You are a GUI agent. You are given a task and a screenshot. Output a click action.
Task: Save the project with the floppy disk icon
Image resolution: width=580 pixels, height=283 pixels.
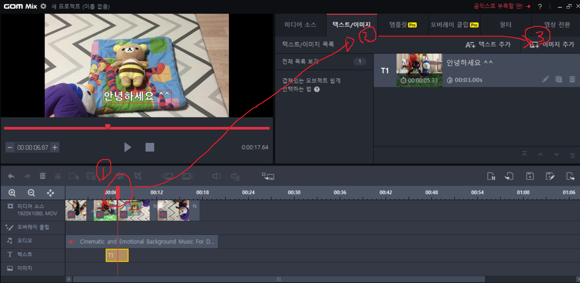click(x=530, y=176)
